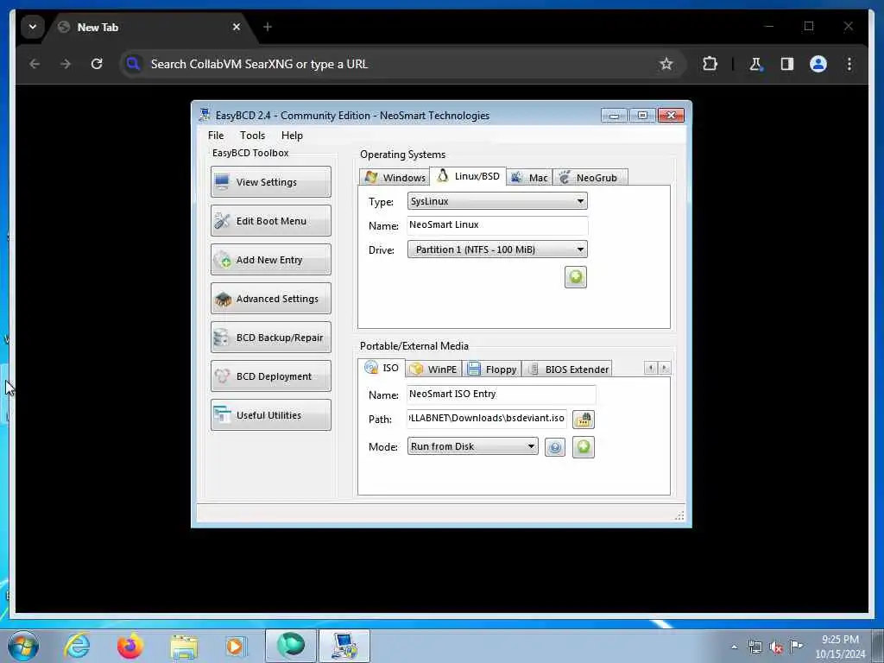884x663 pixels.
Task: Open the Floppy tab
Action: (492, 369)
